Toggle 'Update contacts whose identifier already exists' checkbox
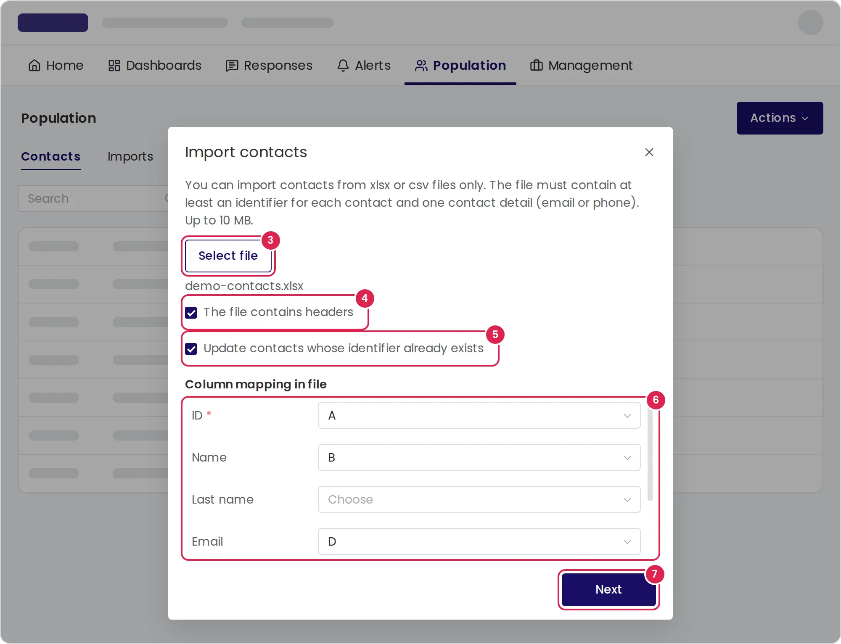The height and width of the screenshot is (644, 841). pos(191,349)
